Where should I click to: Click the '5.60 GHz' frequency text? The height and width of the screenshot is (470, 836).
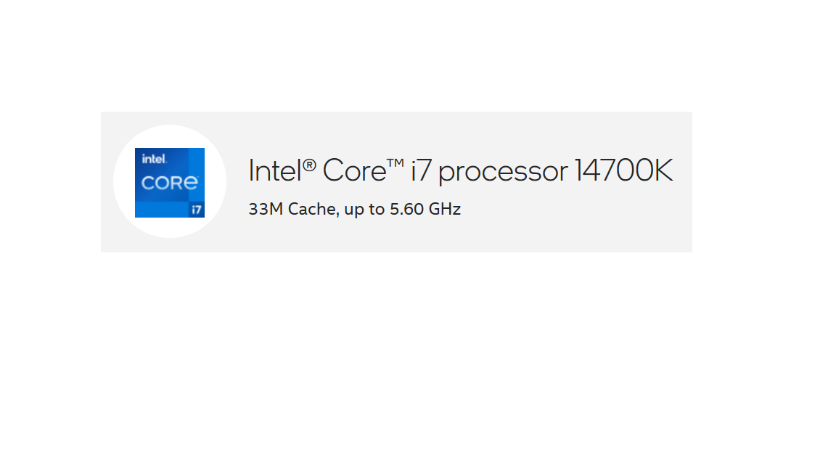click(425, 209)
